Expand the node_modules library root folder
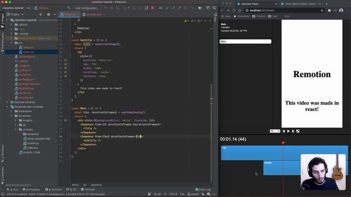The height and width of the screenshot is (197, 351). (x=12, y=38)
